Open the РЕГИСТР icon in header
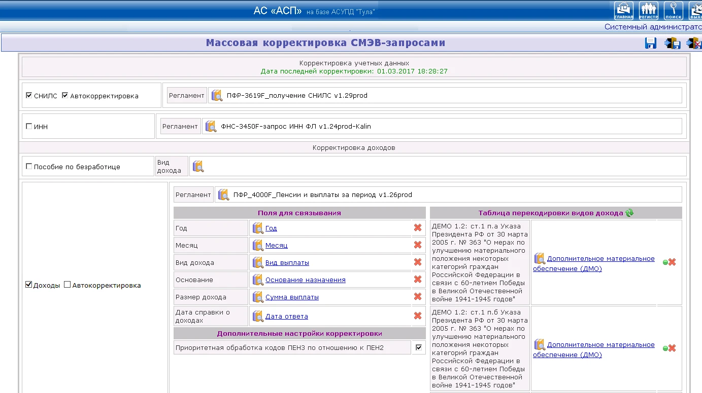This screenshot has height=393, width=702. point(648,10)
